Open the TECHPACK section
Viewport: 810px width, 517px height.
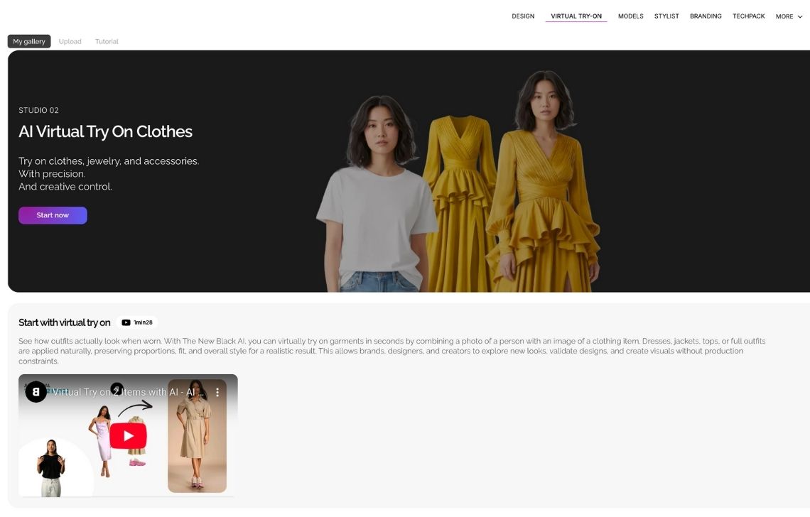(x=748, y=16)
